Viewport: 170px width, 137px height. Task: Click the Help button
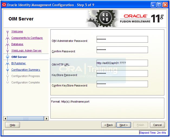point(12,125)
